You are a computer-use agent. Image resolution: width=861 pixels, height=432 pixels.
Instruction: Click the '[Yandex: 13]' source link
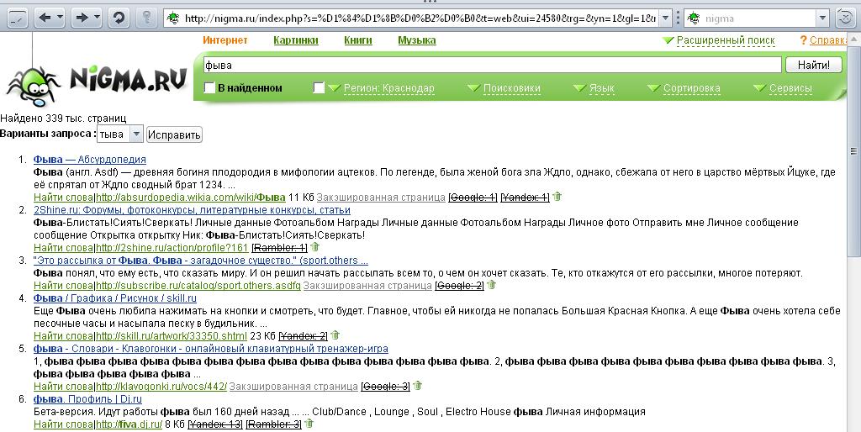[215, 424]
